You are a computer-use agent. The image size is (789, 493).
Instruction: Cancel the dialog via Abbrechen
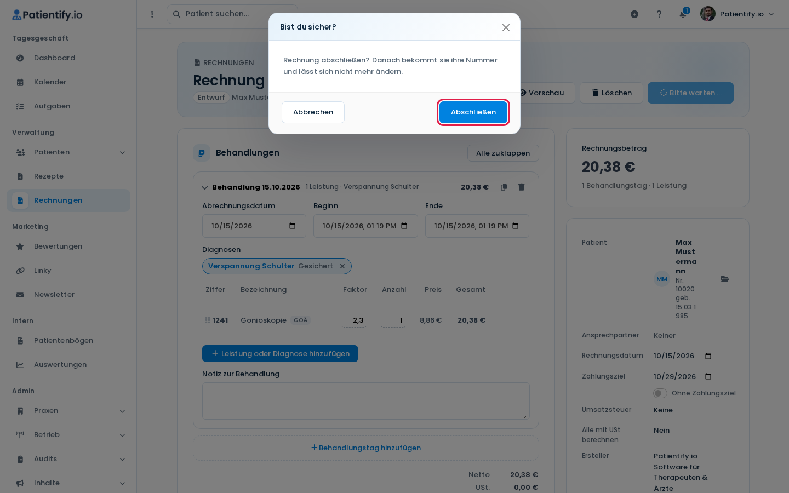[313, 112]
